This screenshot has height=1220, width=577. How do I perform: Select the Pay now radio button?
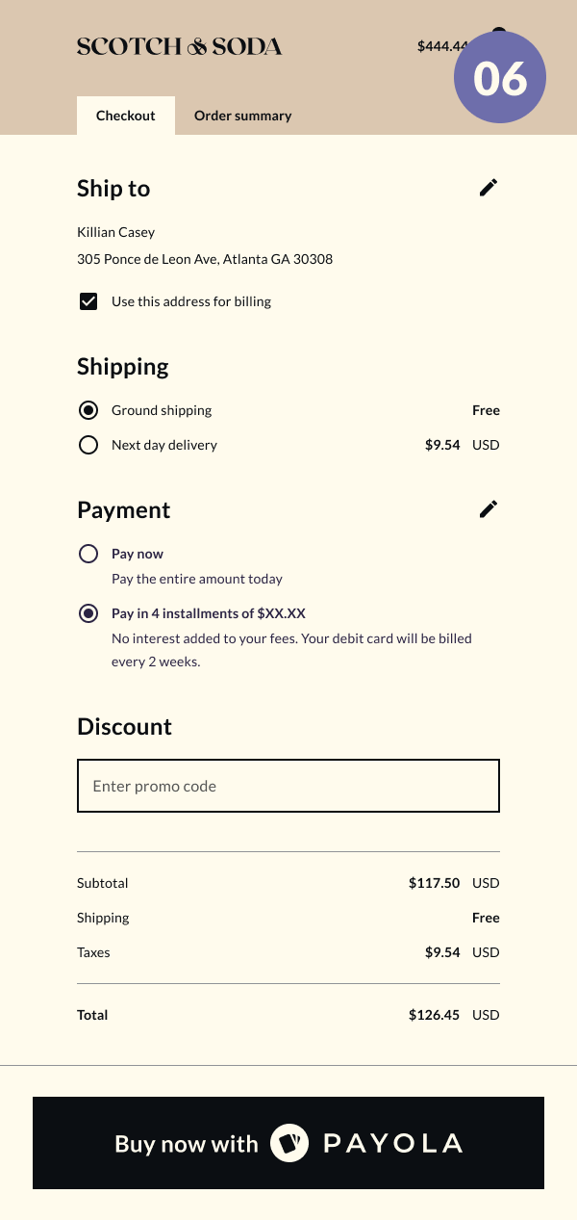(x=88, y=554)
